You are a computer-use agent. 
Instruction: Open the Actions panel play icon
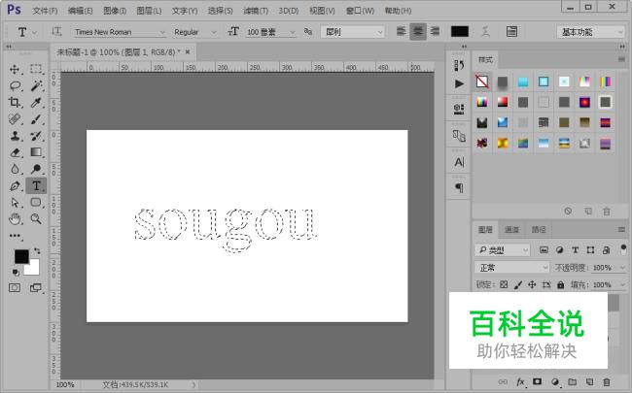(x=459, y=83)
